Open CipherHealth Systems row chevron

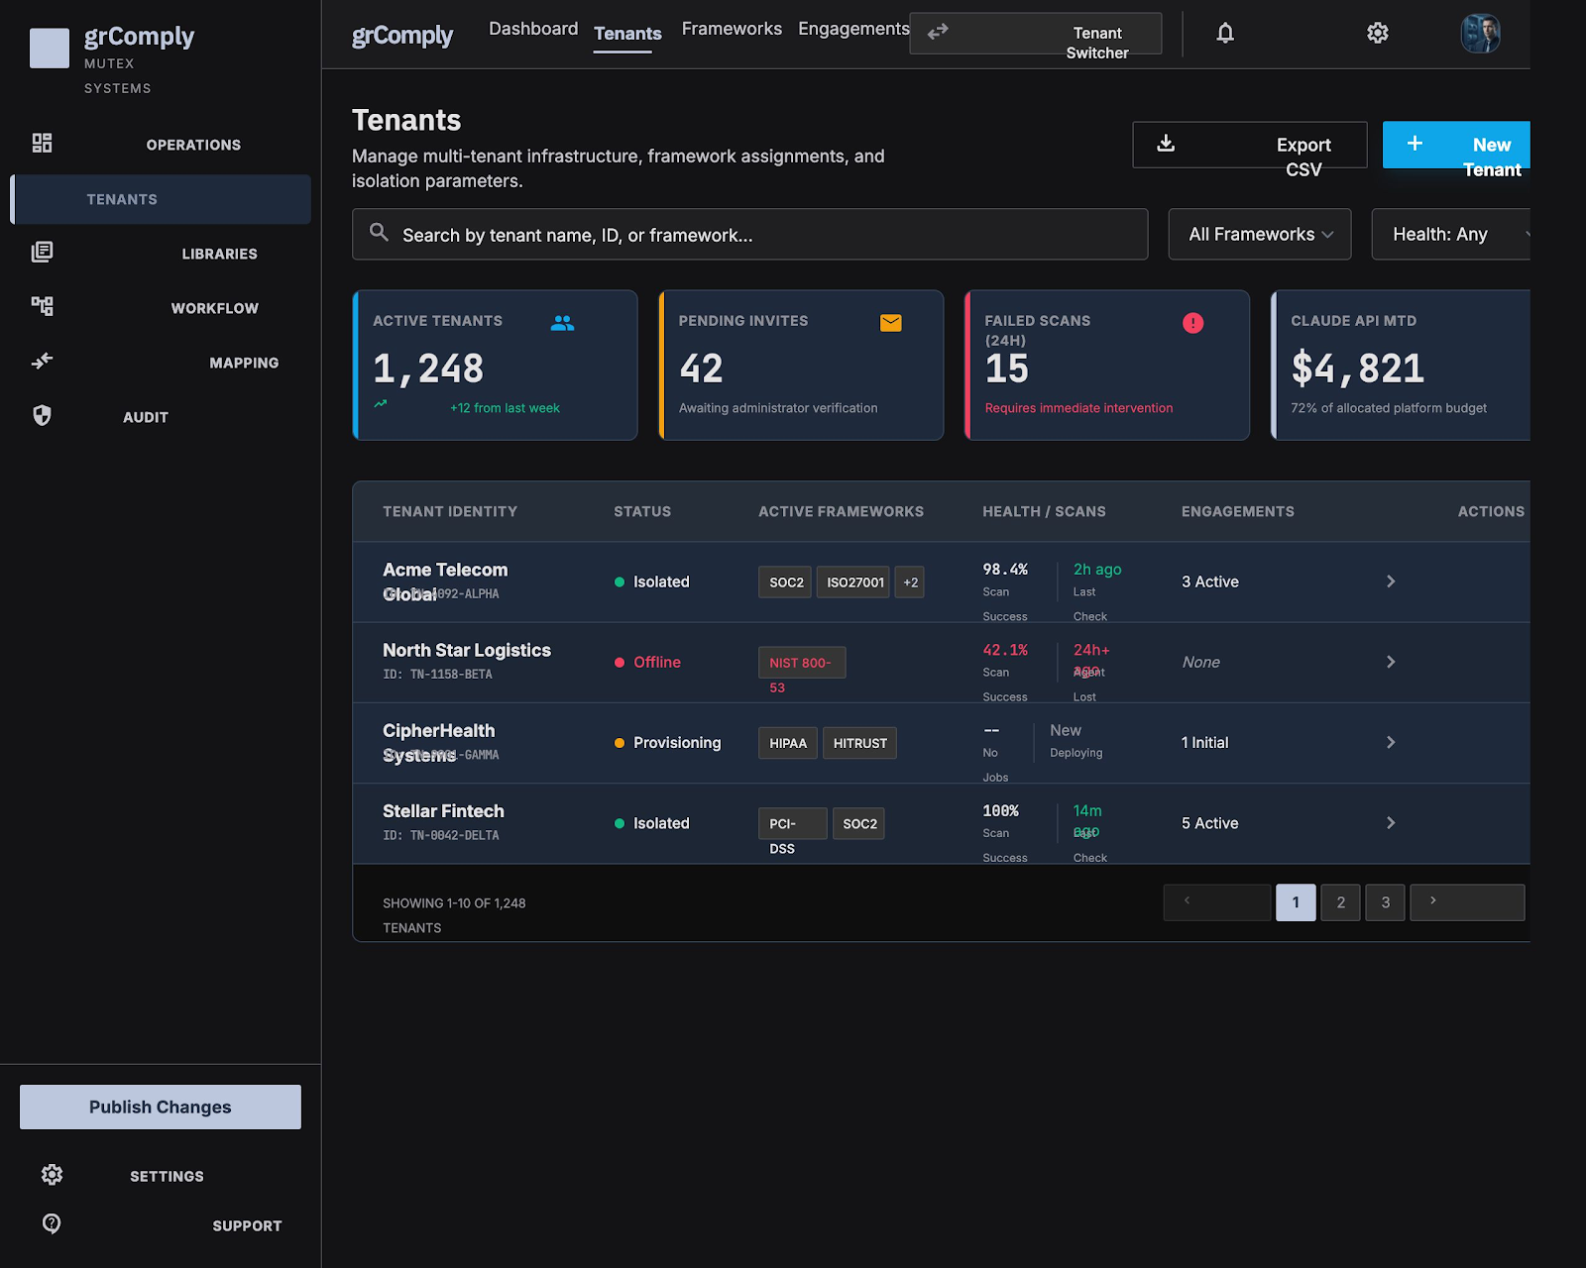pos(1391,742)
